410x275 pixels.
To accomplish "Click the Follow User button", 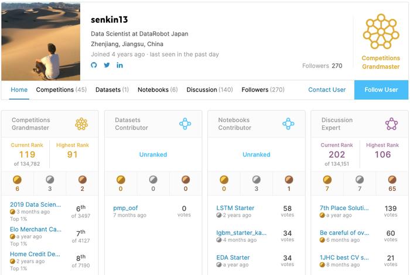I will pyautogui.click(x=381, y=90).
